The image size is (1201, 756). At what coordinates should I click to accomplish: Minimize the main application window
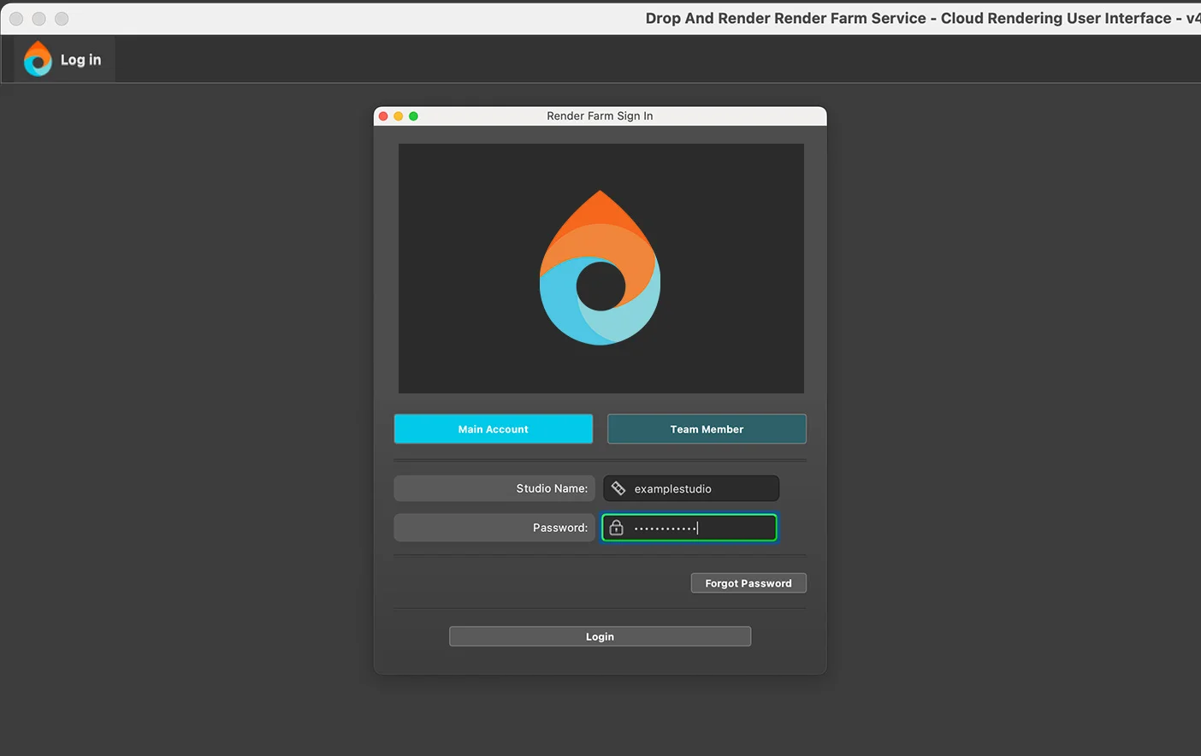pyautogui.click(x=38, y=19)
